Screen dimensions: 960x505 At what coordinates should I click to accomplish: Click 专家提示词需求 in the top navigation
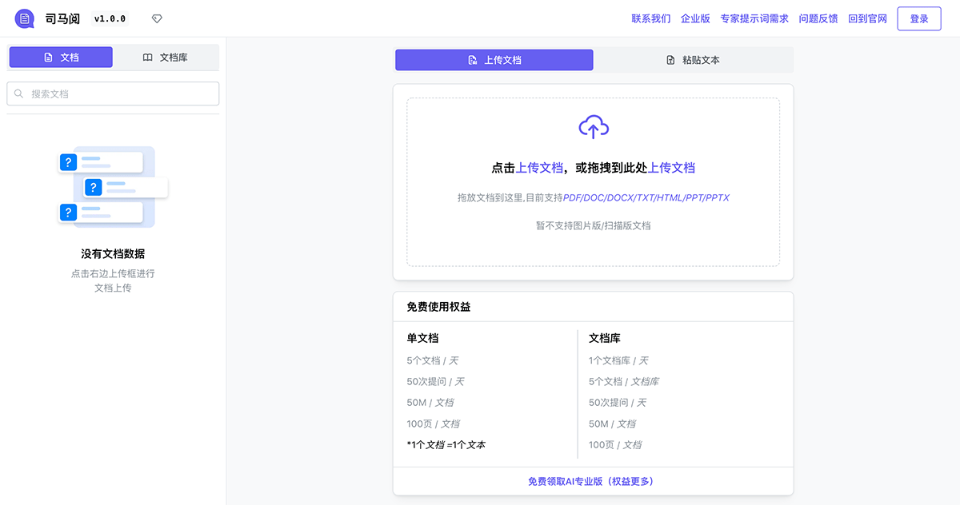[754, 18]
